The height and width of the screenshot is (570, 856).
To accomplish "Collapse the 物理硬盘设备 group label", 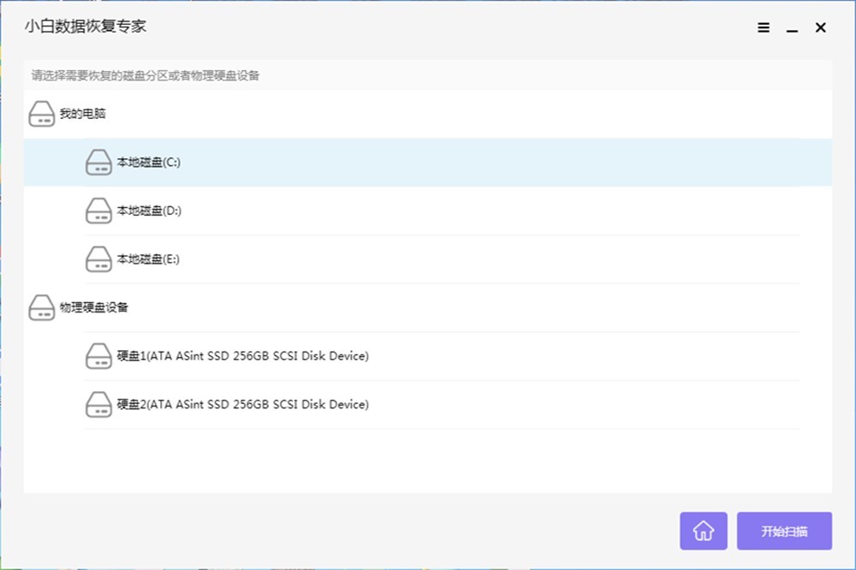I will point(93,307).
